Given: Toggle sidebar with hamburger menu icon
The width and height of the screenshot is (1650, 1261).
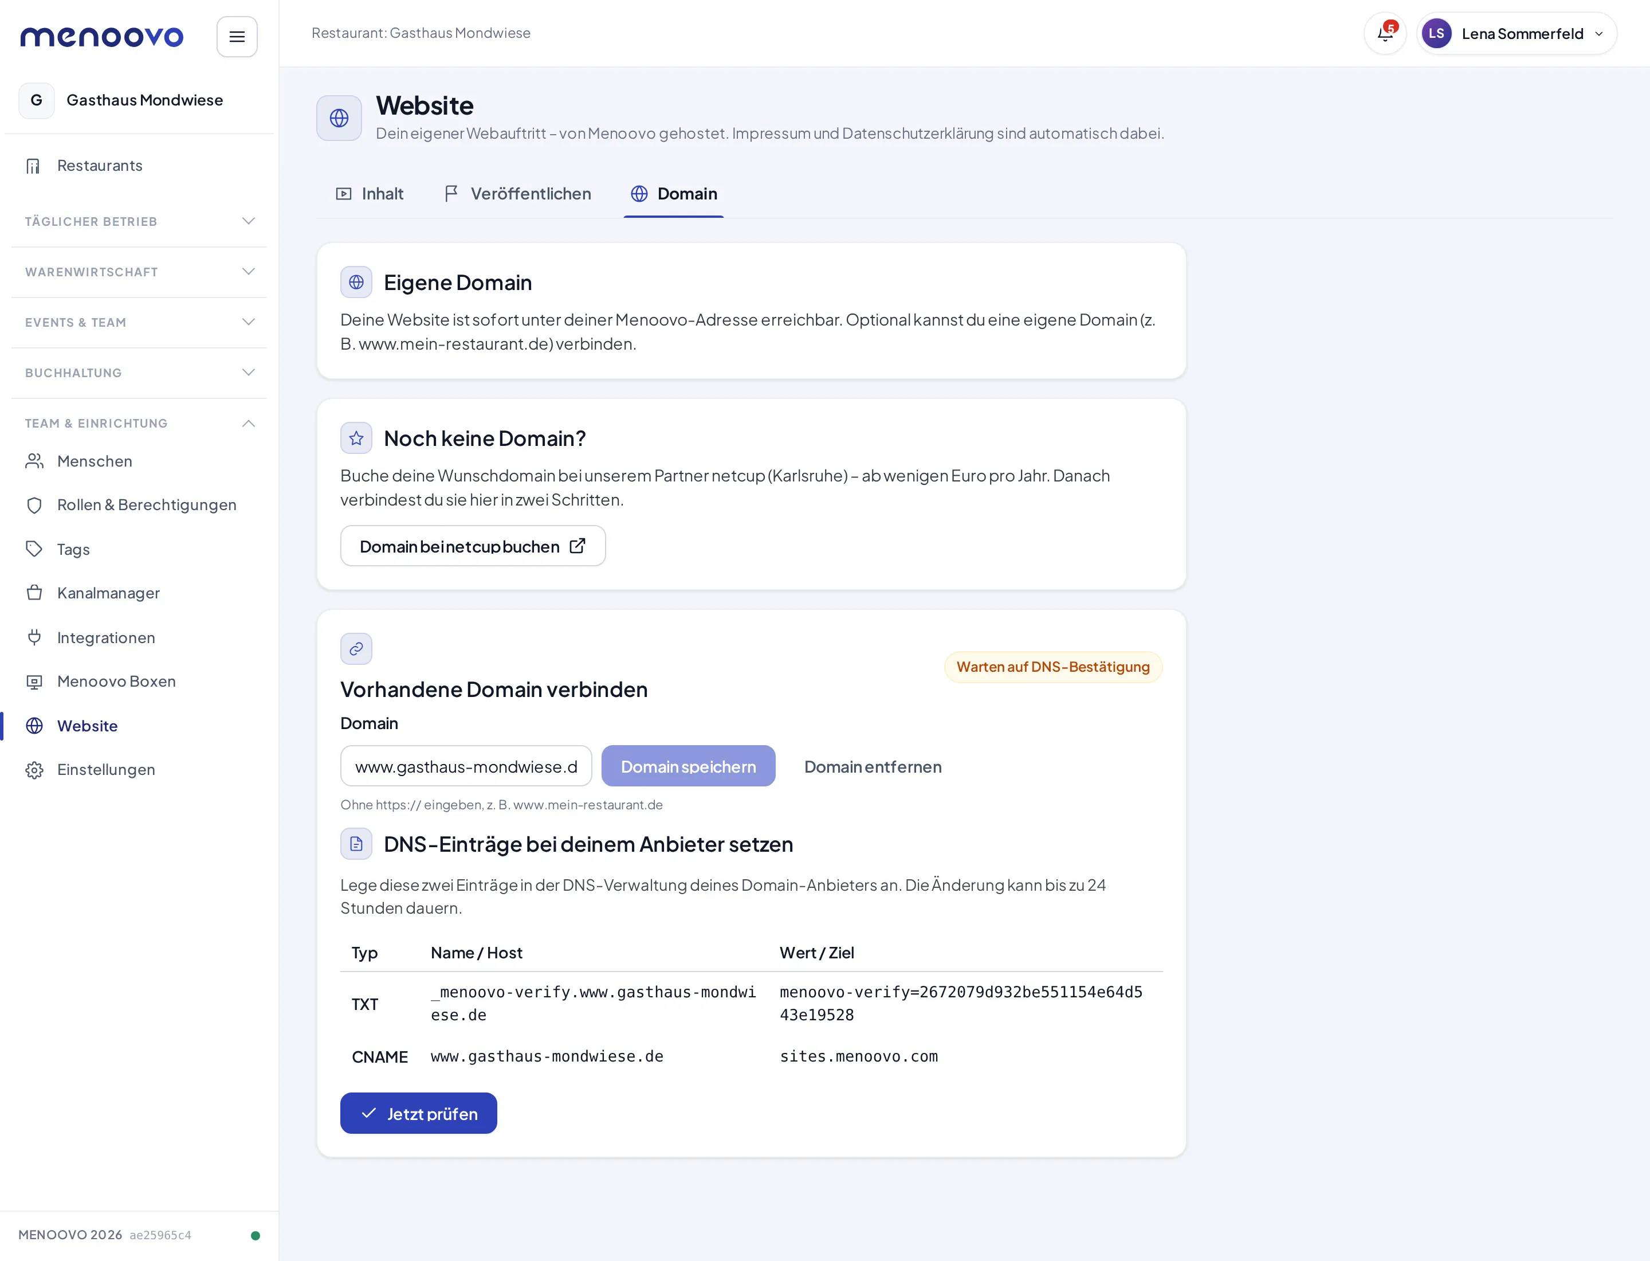Looking at the screenshot, I should [237, 36].
